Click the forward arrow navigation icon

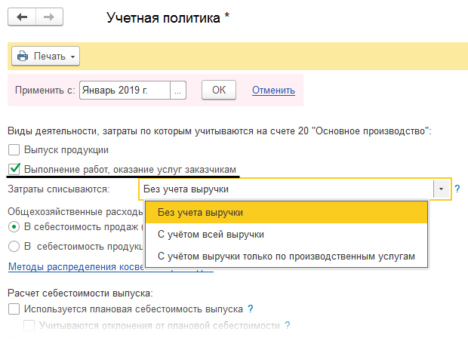[x=48, y=17]
